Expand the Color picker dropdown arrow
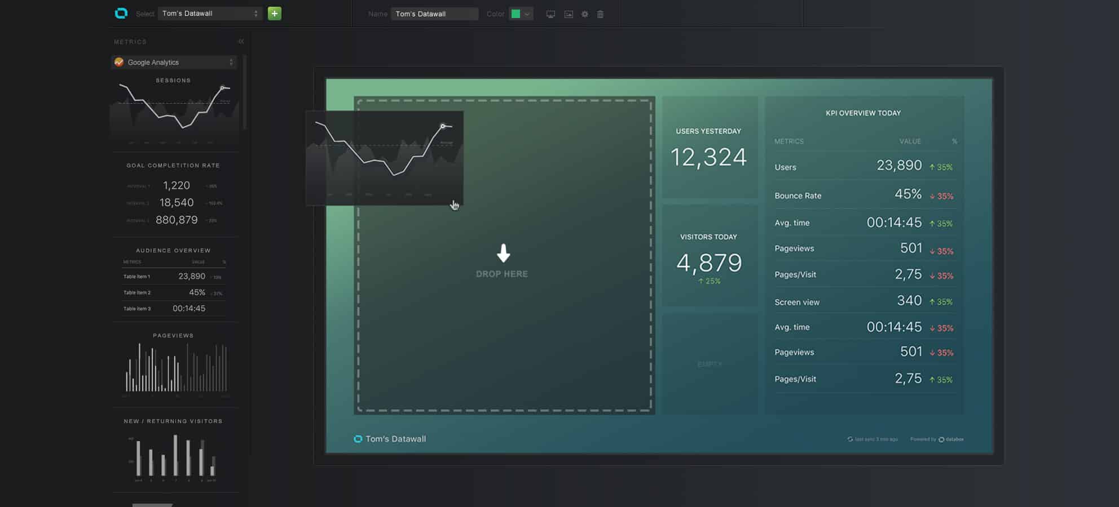 tap(527, 15)
